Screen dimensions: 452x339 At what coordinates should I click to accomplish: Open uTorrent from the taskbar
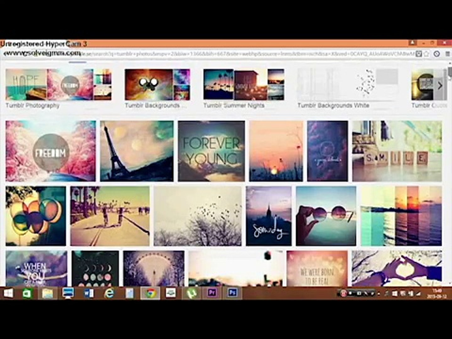191,293
